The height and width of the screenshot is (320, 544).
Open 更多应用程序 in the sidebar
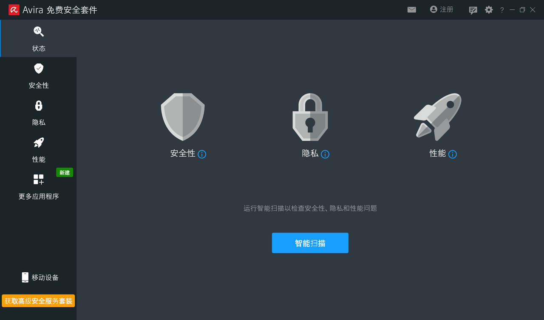coord(39,187)
